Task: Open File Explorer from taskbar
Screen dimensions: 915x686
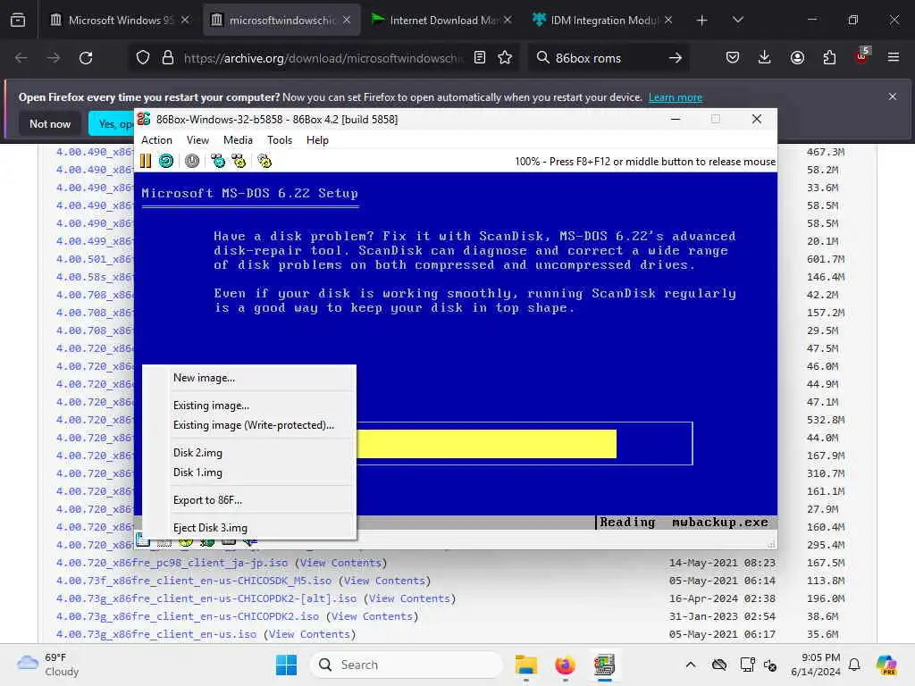Action: click(525, 665)
